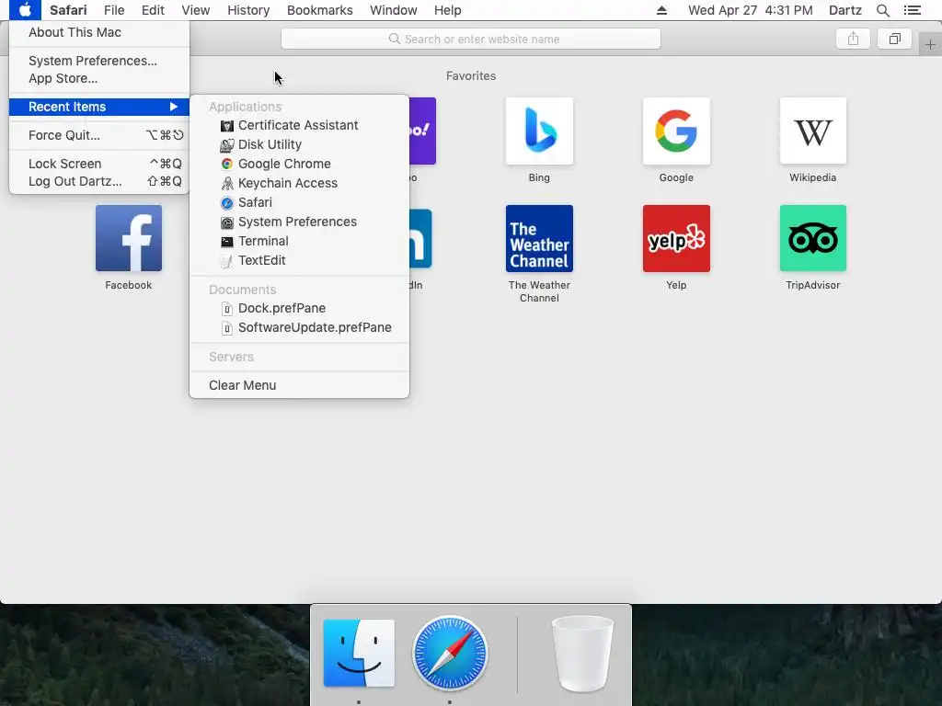Open the Bookmarks menu
This screenshot has height=706, width=942.
pos(319,10)
